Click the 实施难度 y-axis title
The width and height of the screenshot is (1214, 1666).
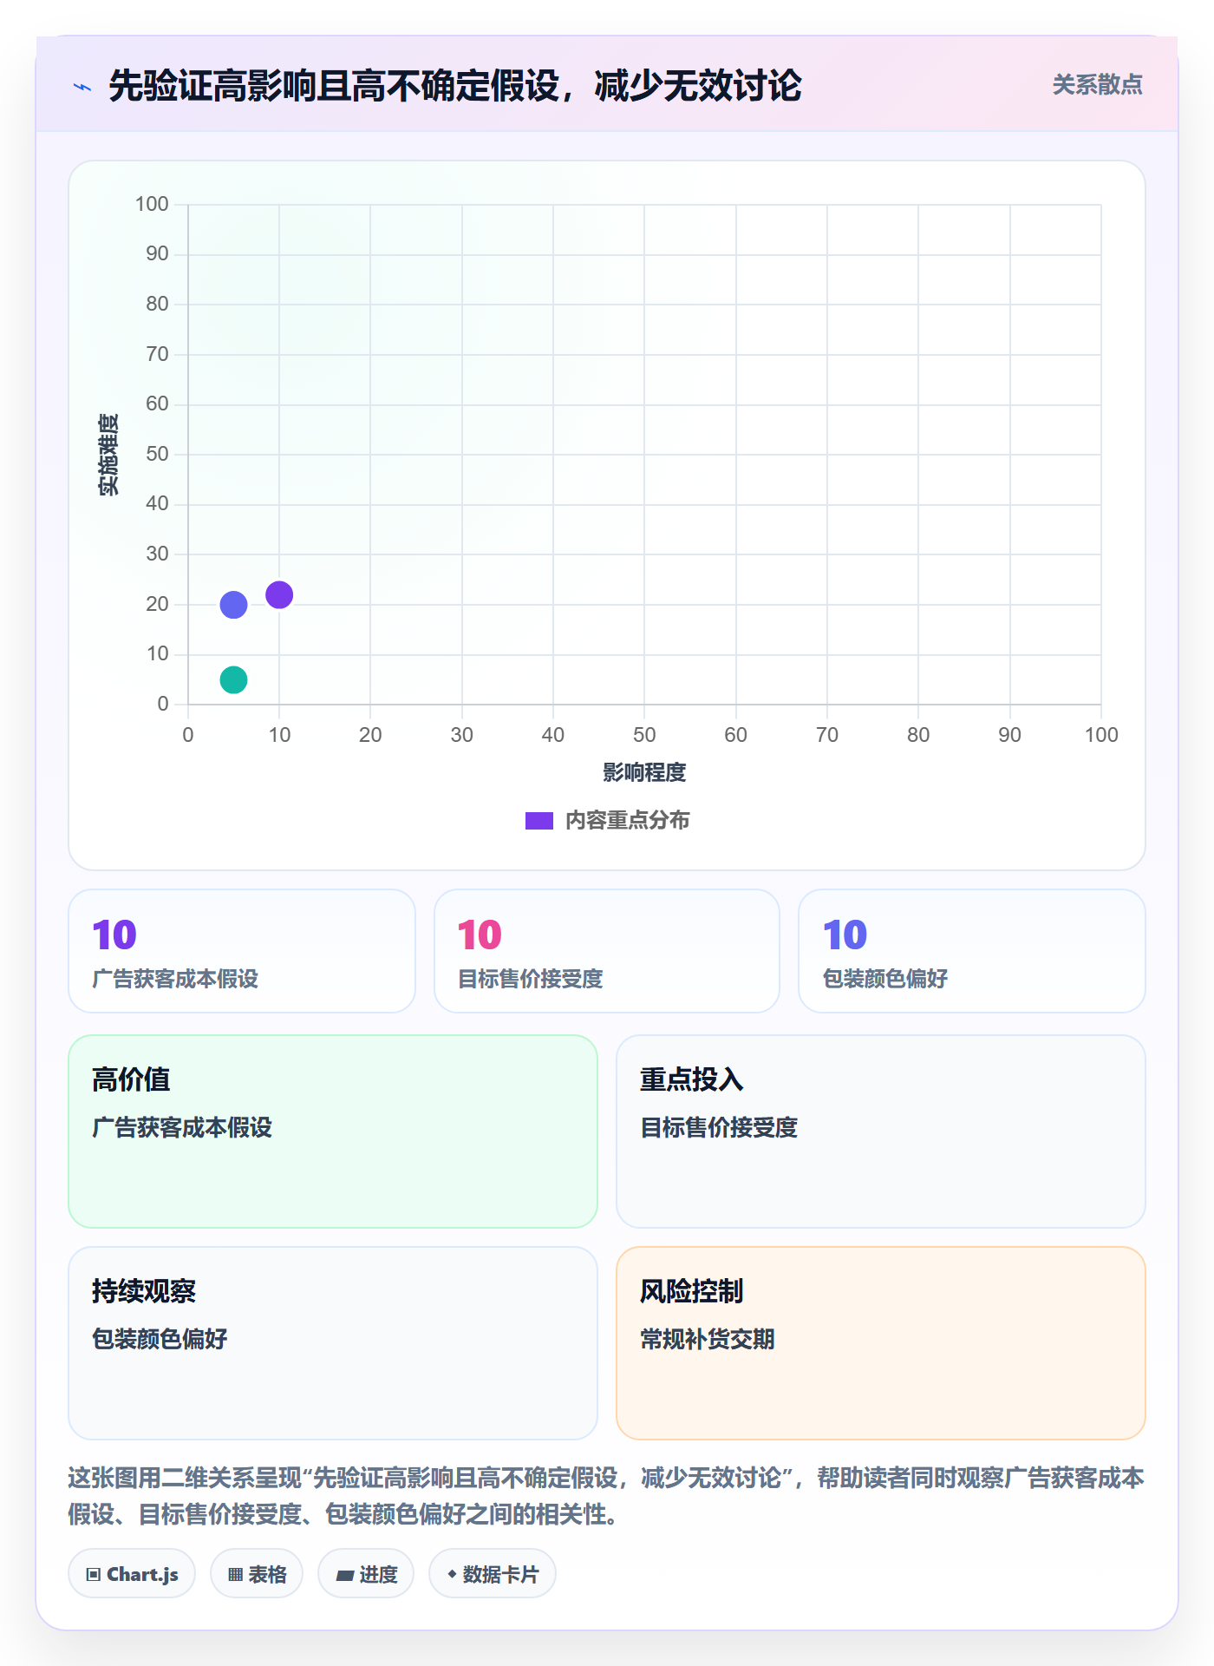point(108,455)
